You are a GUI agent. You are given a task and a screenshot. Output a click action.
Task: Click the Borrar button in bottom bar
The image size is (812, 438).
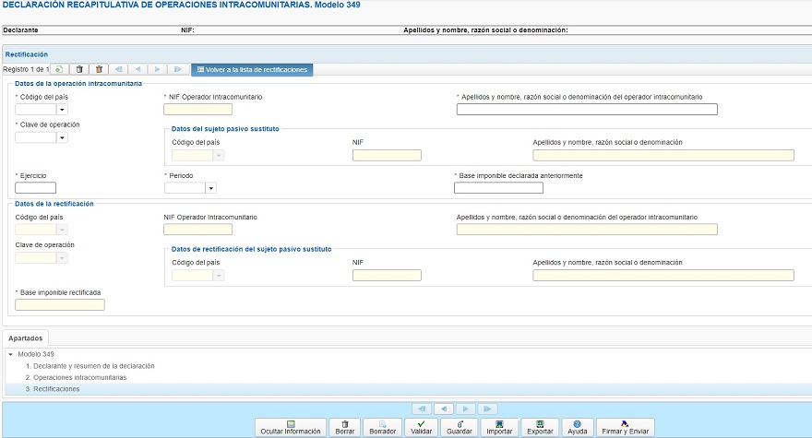point(345,428)
